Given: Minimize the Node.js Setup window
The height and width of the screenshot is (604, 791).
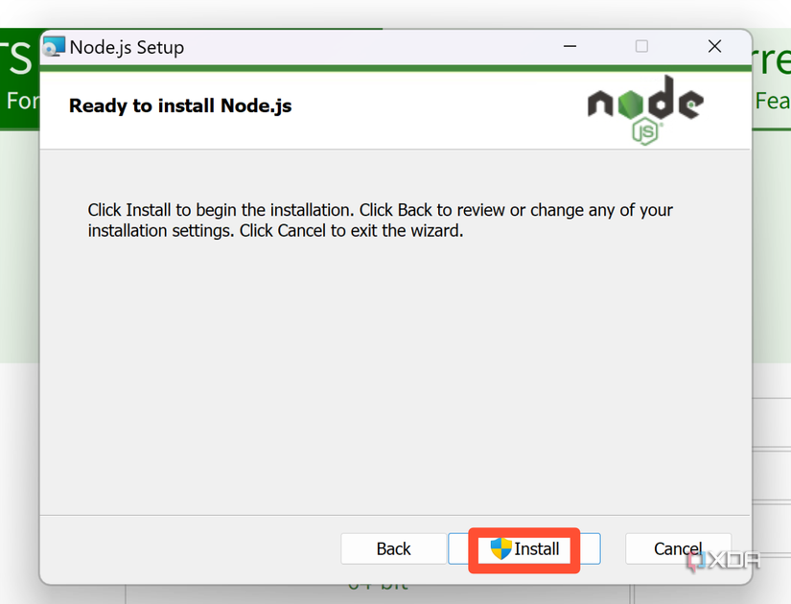Looking at the screenshot, I should 570,46.
